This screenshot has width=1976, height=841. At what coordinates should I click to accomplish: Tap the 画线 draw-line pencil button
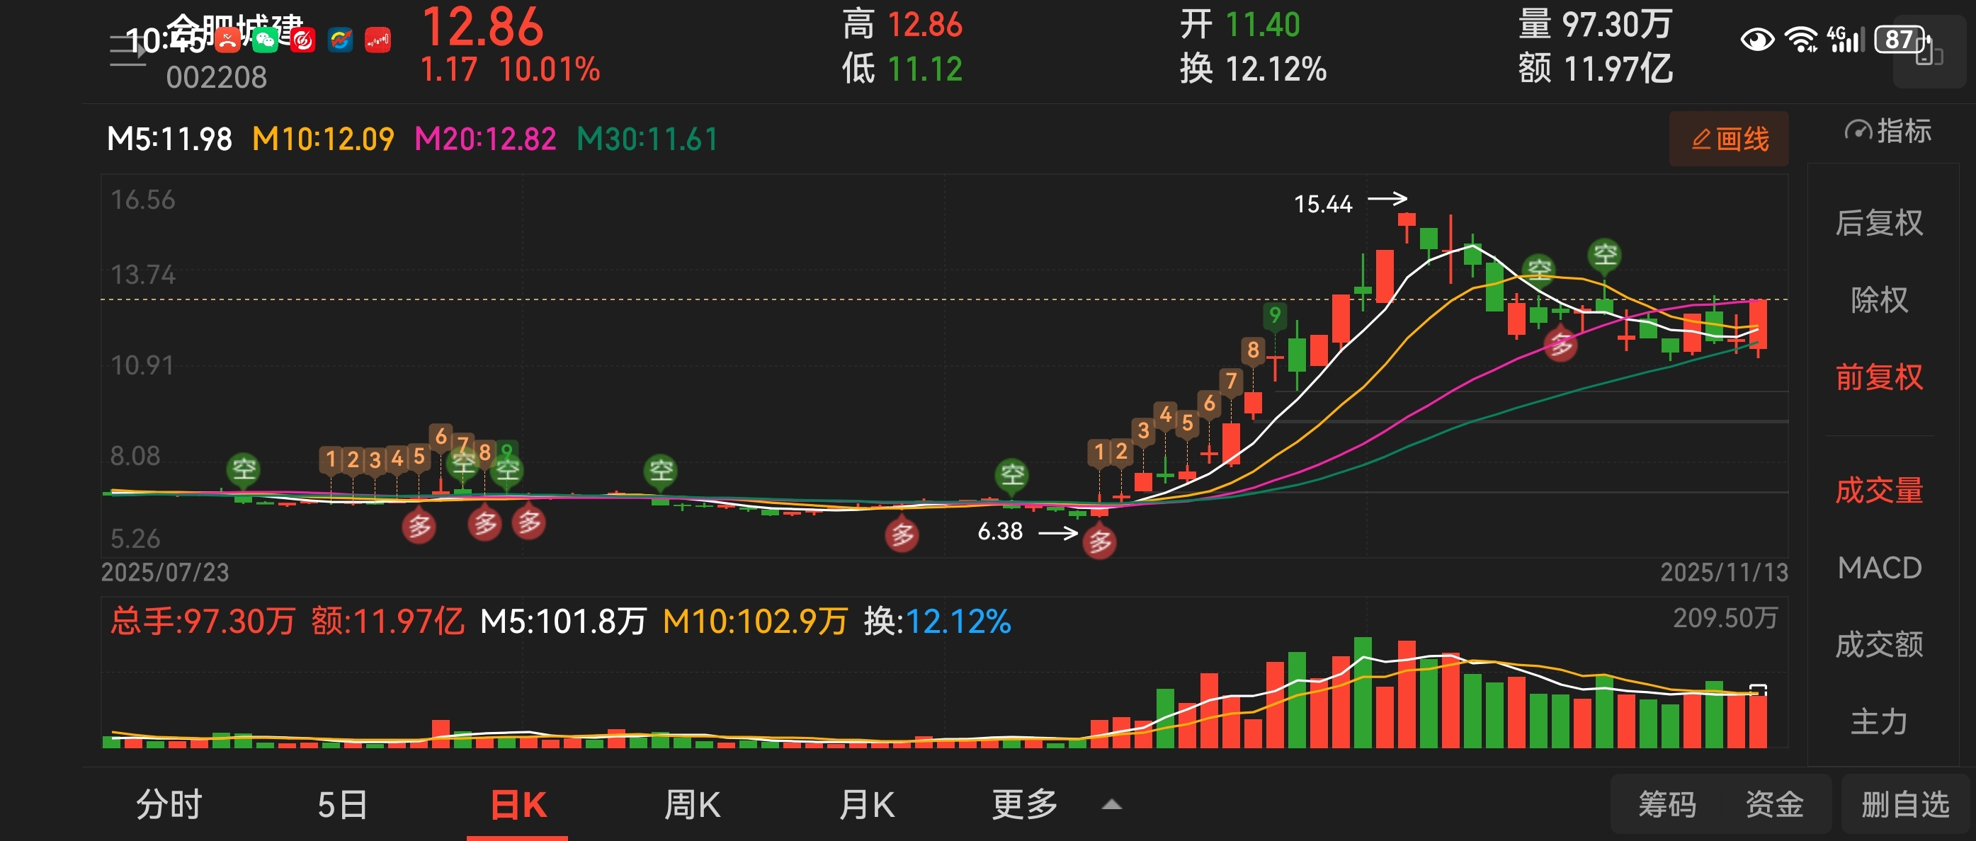1729,139
